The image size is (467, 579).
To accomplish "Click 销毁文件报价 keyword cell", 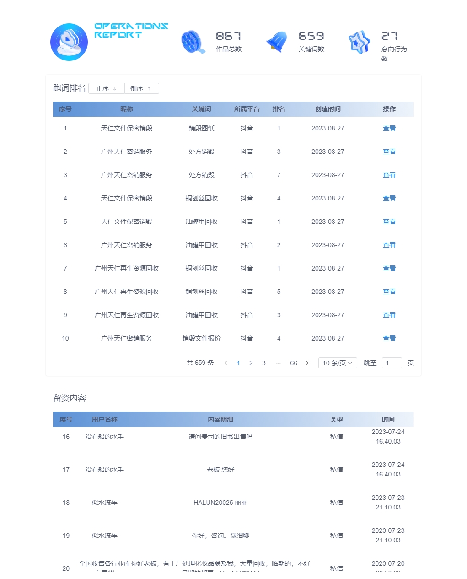I will pyautogui.click(x=202, y=338).
